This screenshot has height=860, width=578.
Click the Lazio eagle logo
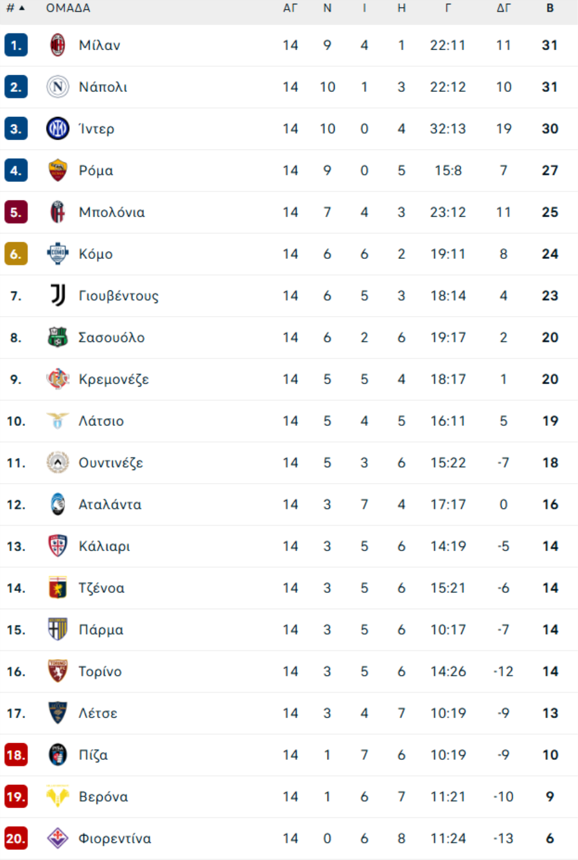coord(58,421)
